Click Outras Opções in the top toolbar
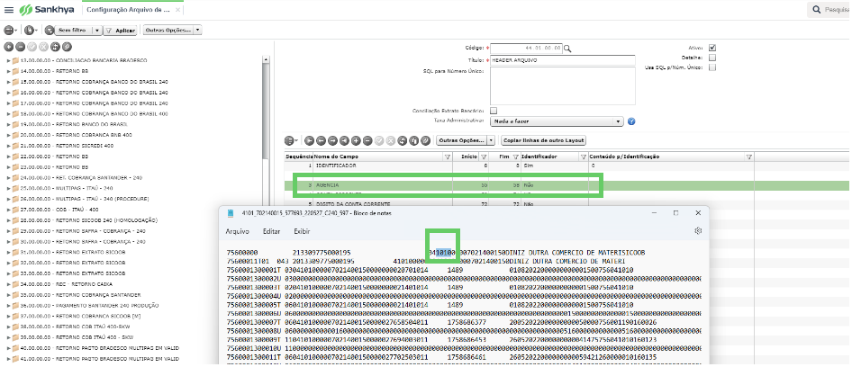 point(168,31)
